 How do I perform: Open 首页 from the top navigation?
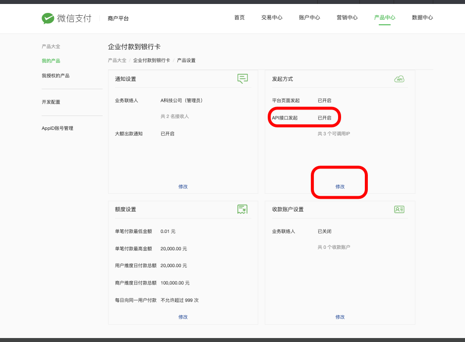(239, 17)
